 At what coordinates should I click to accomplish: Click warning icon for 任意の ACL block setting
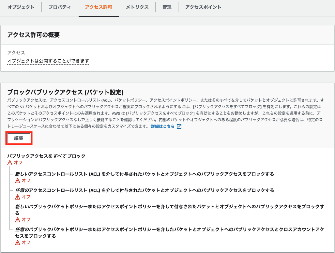17,197
